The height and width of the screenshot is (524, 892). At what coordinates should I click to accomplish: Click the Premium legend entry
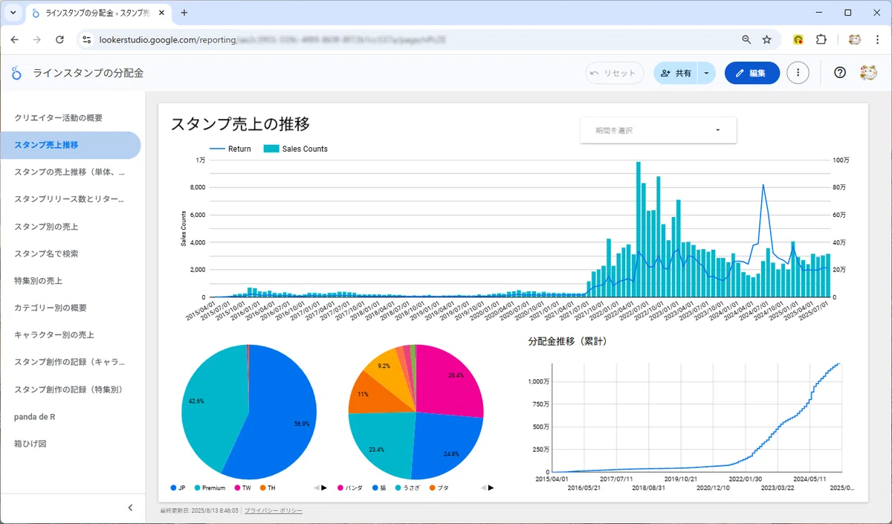[x=210, y=488]
